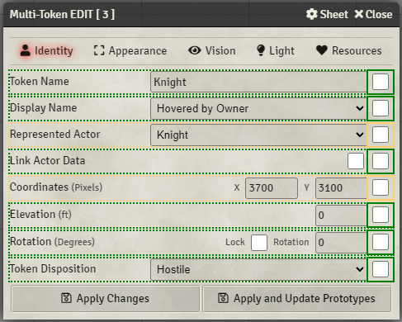Switch to the Appearance tab

click(x=130, y=50)
